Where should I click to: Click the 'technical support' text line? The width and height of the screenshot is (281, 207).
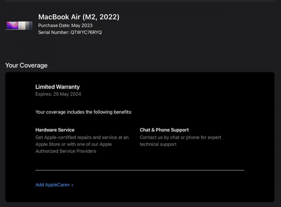coord(158,144)
